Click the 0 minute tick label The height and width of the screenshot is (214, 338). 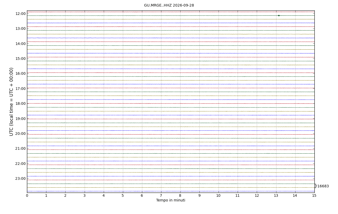(27, 195)
